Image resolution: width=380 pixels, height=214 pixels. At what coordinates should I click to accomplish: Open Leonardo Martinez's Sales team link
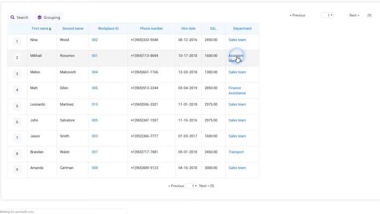coord(237,105)
